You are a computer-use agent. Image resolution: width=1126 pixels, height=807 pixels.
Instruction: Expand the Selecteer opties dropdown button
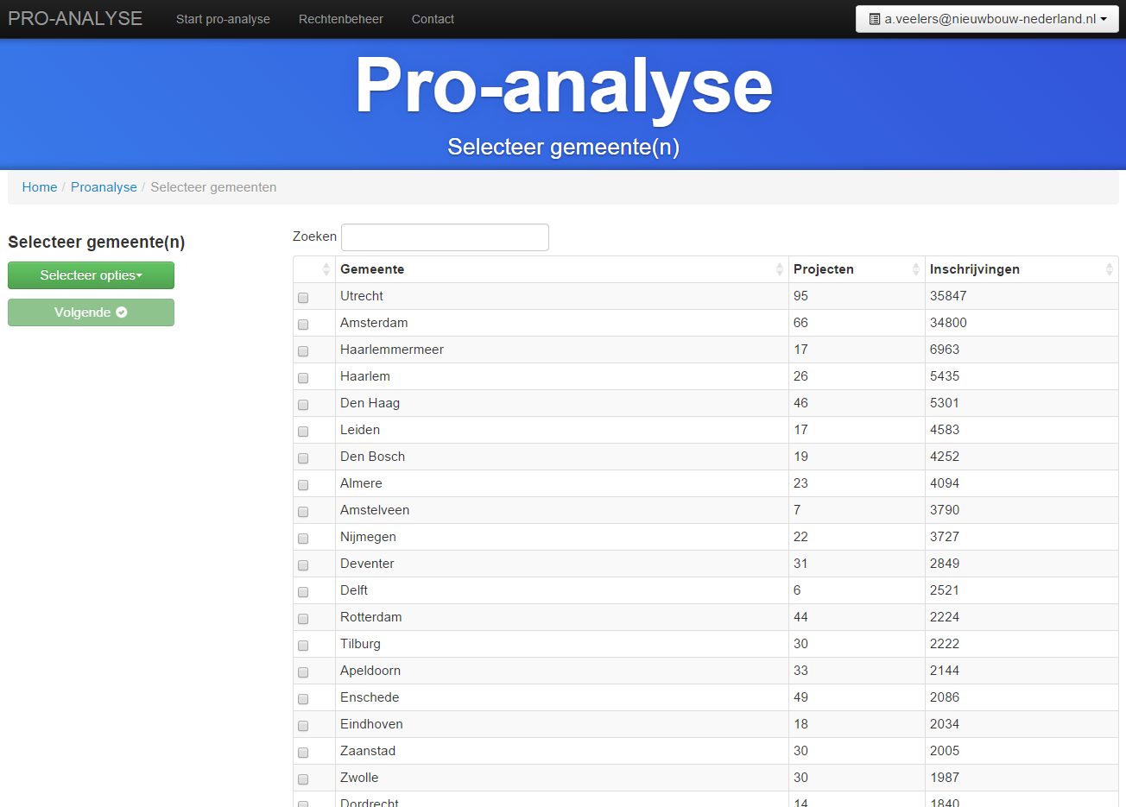(91, 275)
